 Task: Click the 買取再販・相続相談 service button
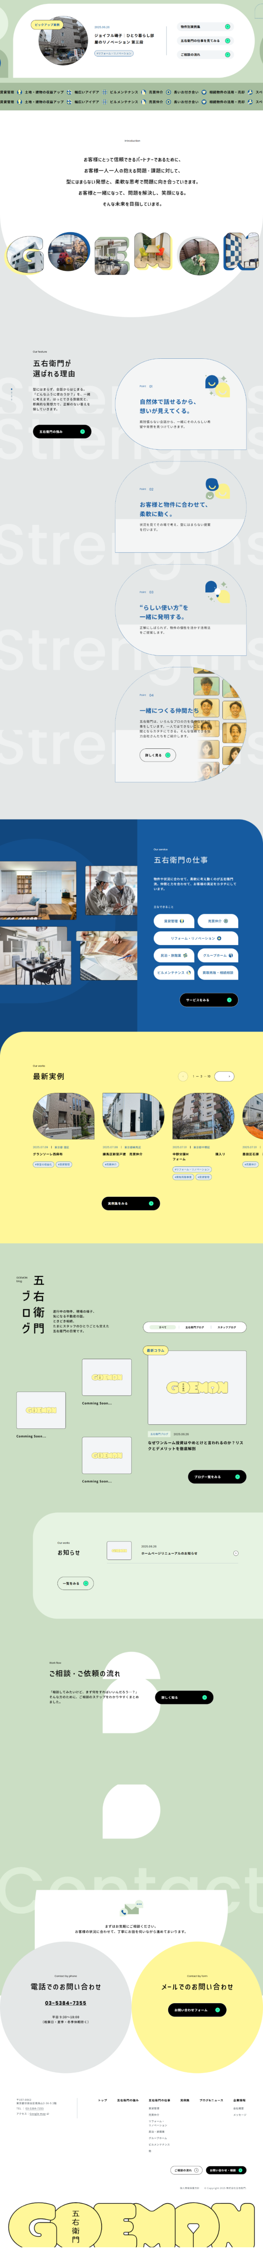pyautogui.click(x=218, y=972)
